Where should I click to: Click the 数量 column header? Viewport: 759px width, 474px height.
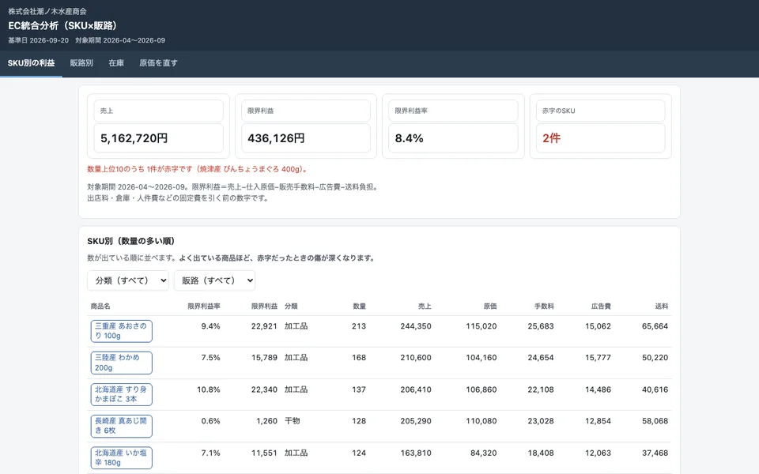tap(359, 307)
